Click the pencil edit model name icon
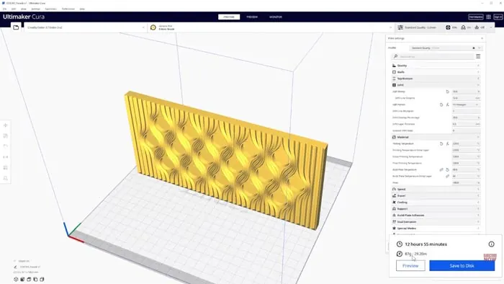The width and height of the screenshot is (504, 284). 15,267
